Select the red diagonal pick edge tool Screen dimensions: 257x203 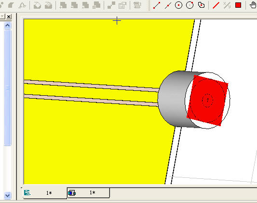(x=216, y=5)
